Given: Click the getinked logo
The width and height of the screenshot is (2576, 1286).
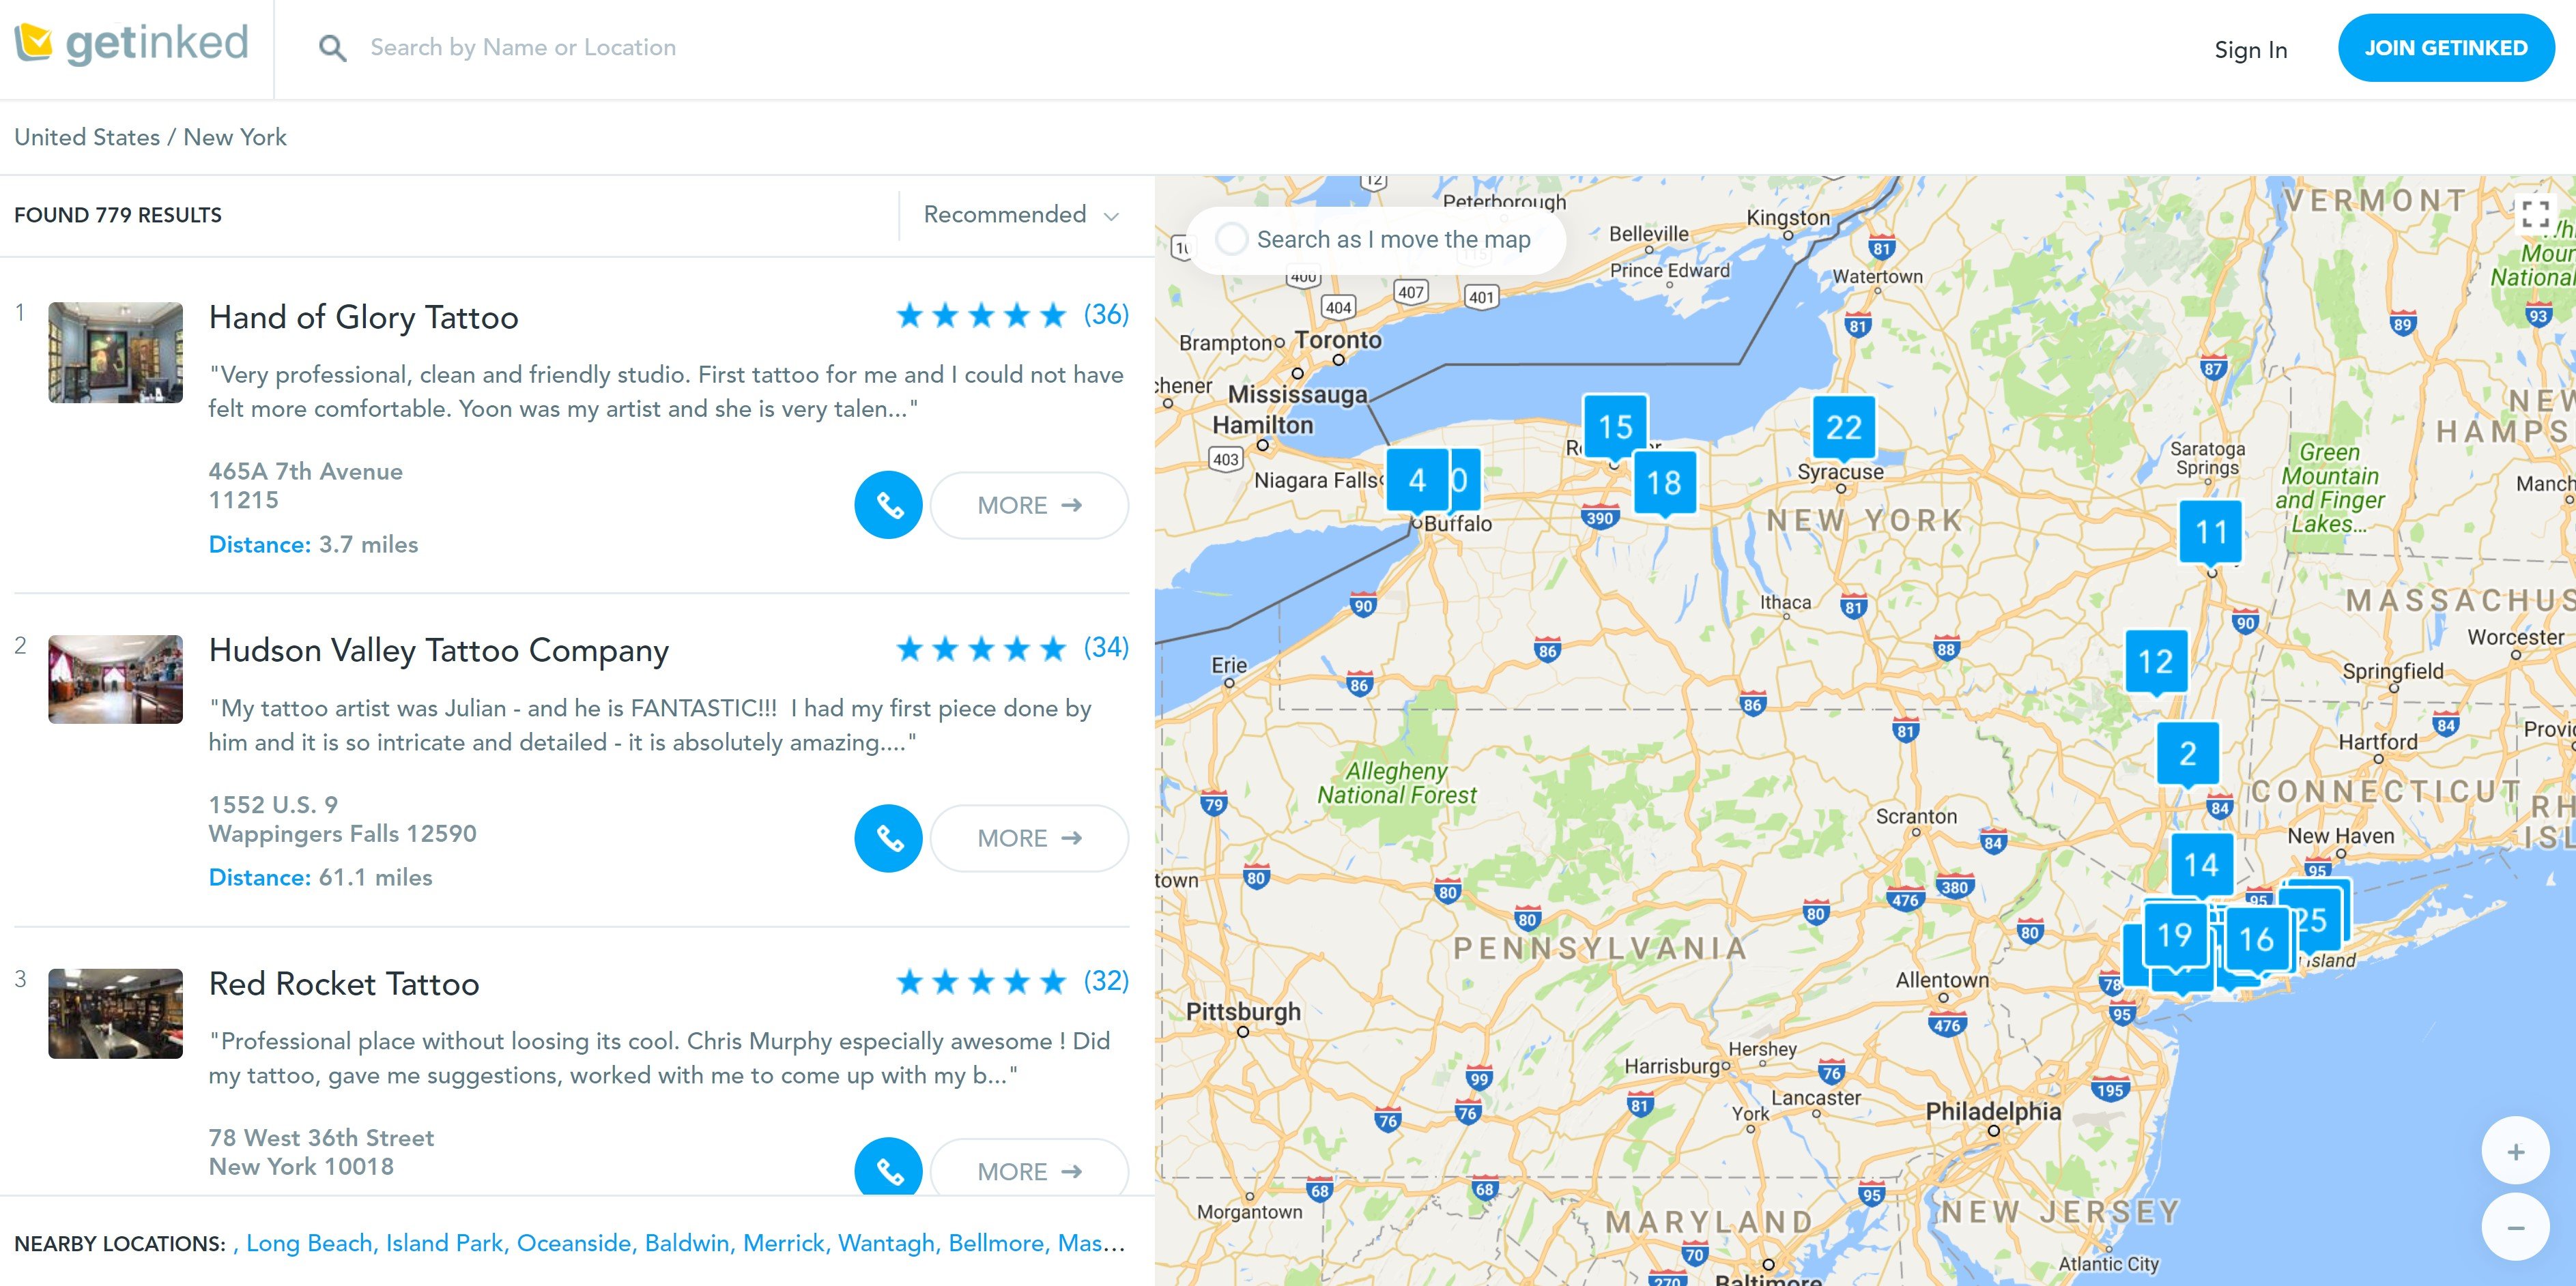Looking at the screenshot, I should [131, 43].
